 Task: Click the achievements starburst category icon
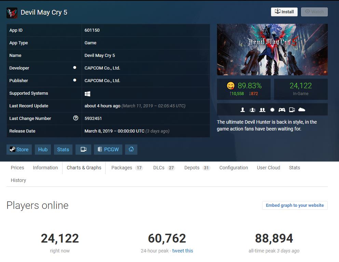(x=272, y=110)
